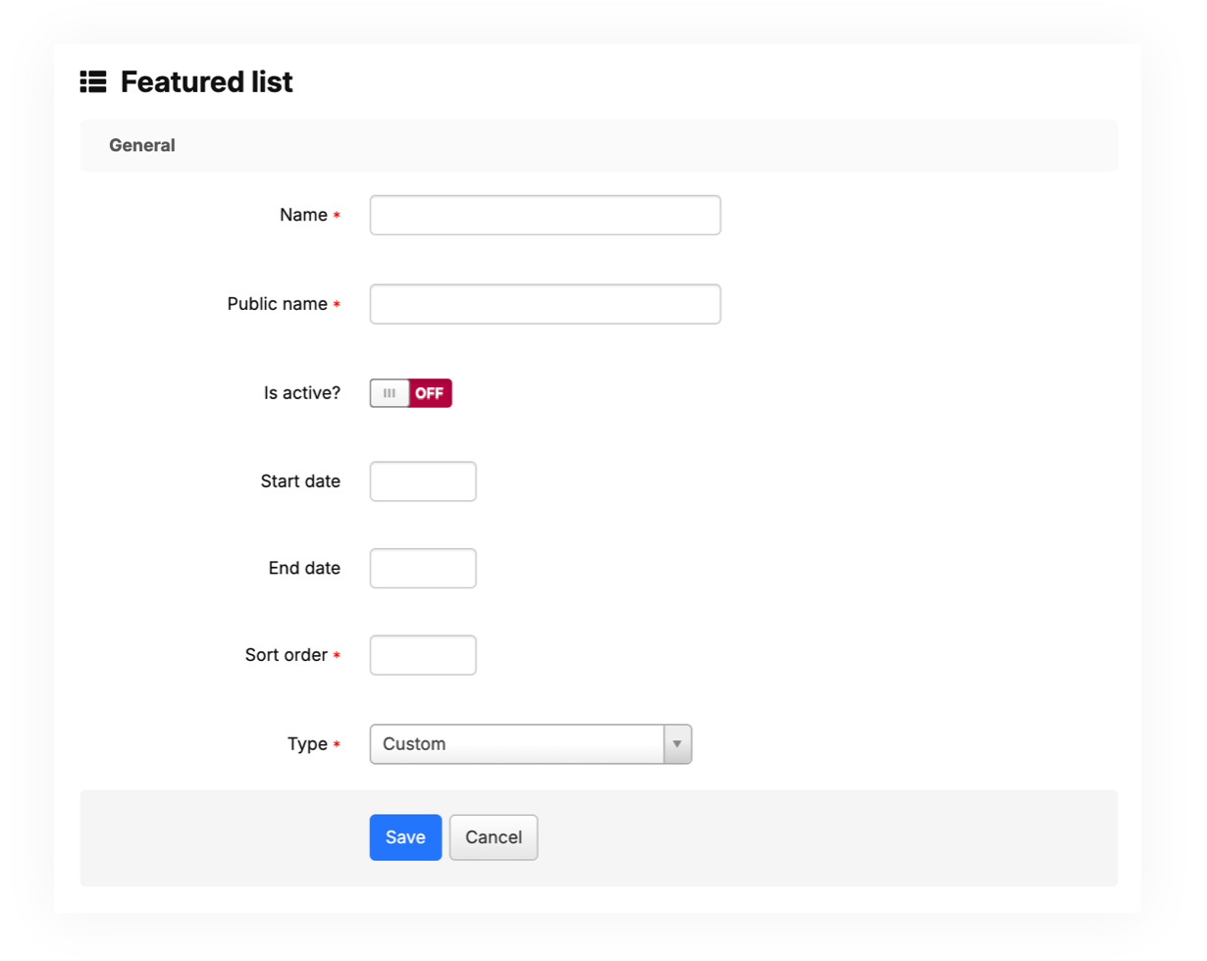The image size is (1207, 961).
Task: Click the Type field label
Action: coord(307,744)
